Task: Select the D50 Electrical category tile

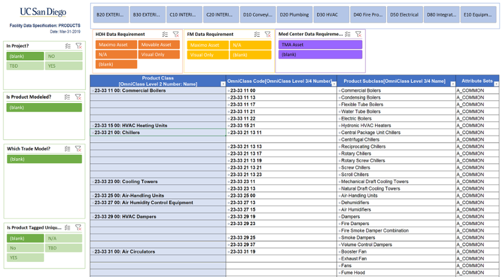Action: [405, 14]
